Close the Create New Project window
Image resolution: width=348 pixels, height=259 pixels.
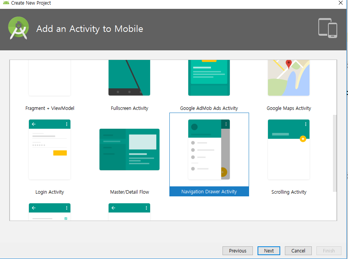tap(340, 3)
